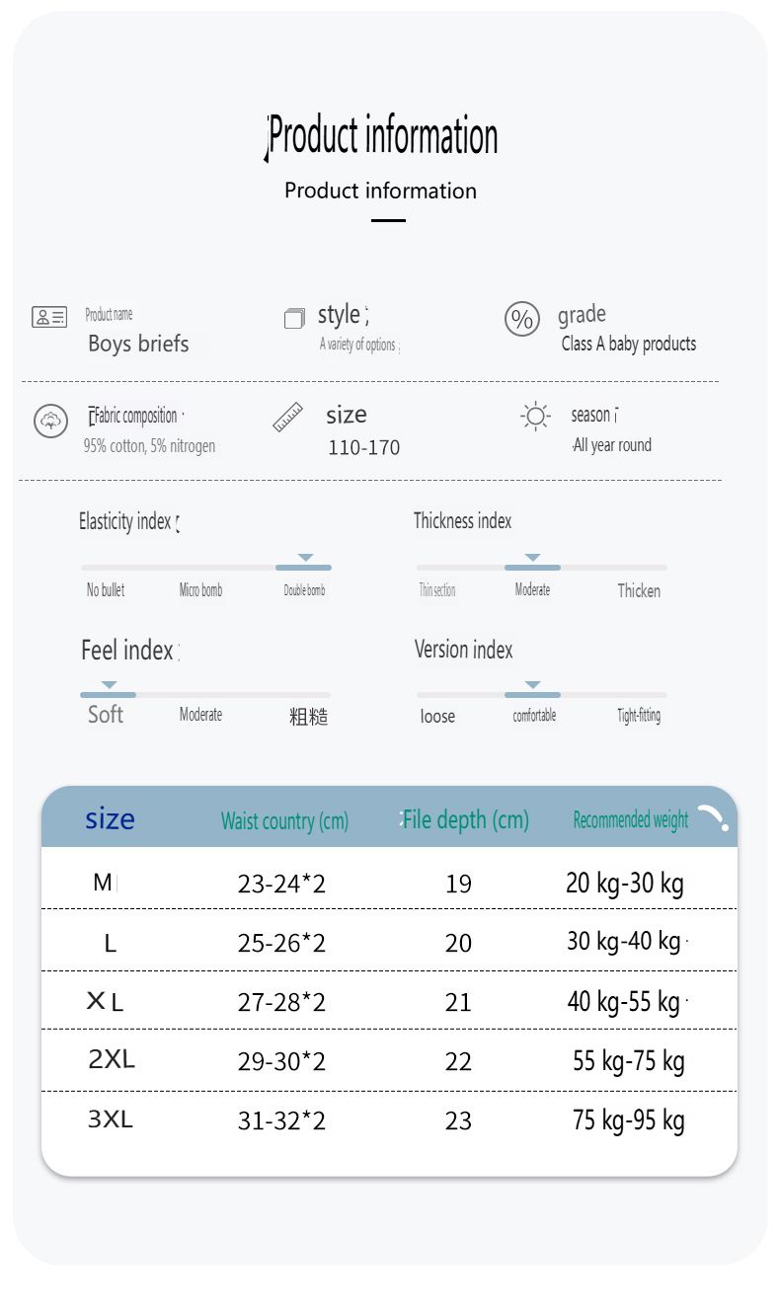Select the File depth (cm) header
This screenshot has width=780, height=1312.
click(x=466, y=819)
